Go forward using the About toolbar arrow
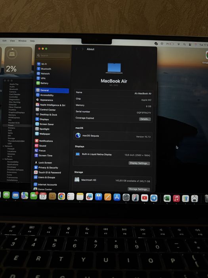This screenshot has width=208, height=278. click(82, 49)
